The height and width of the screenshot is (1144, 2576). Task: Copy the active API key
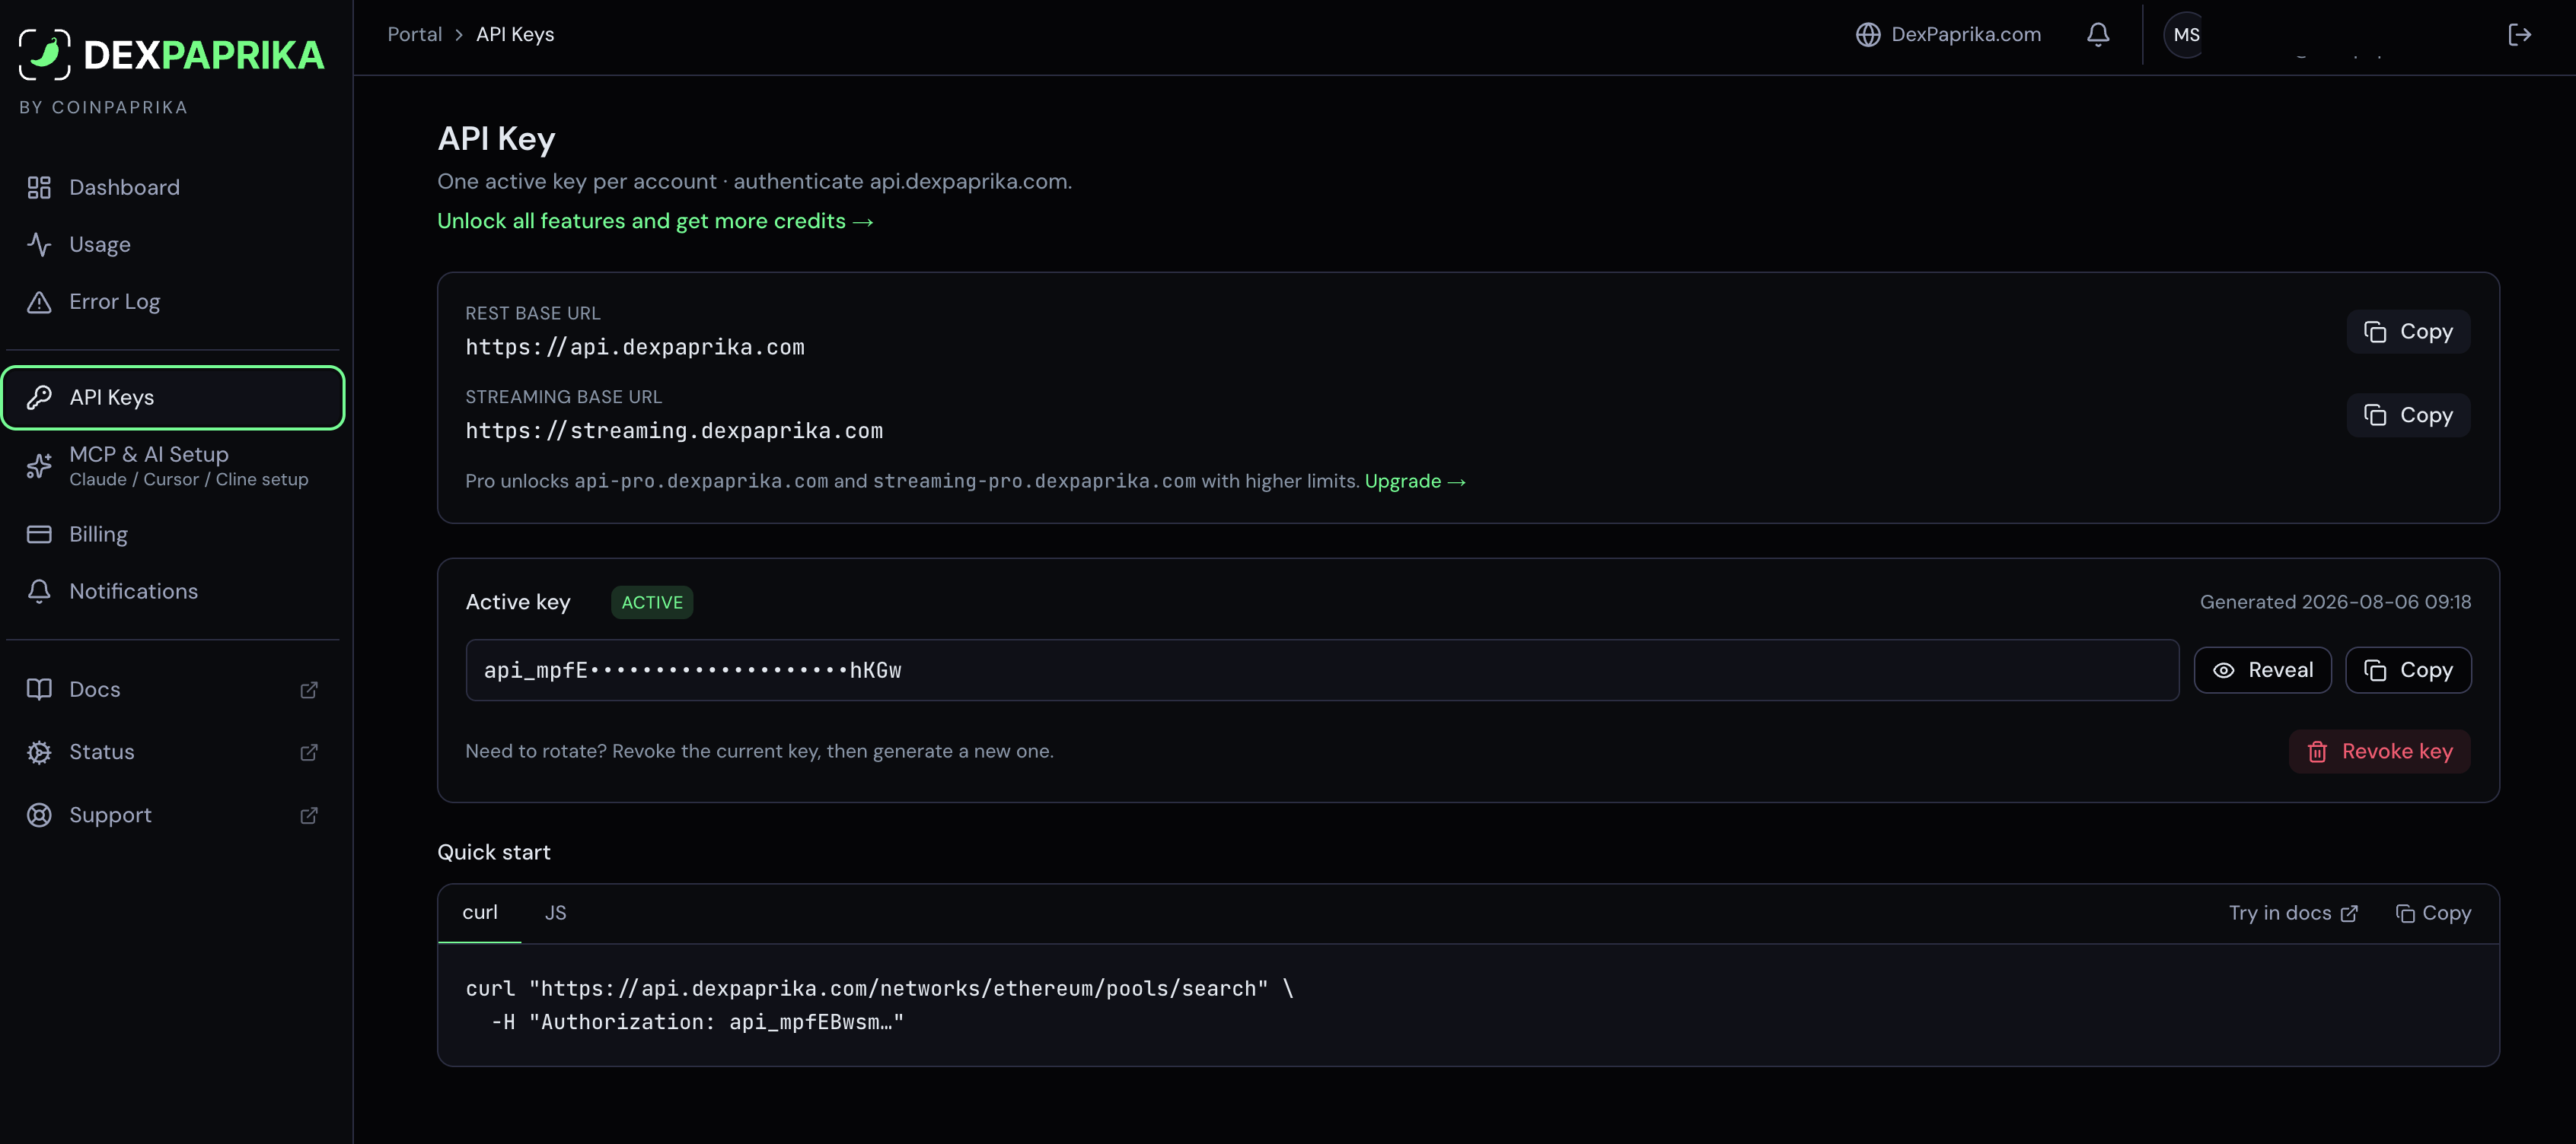(x=2408, y=670)
